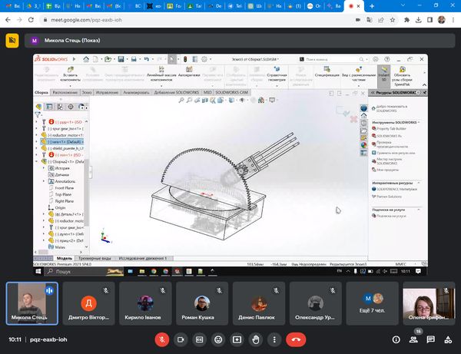Viewport: 461px width, 354px height.
Task: Unmute the microphone in Meet
Action: pos(162,339)
